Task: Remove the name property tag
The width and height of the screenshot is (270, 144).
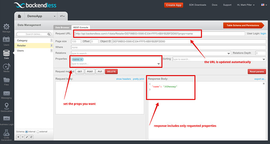Action: [81, 59]
